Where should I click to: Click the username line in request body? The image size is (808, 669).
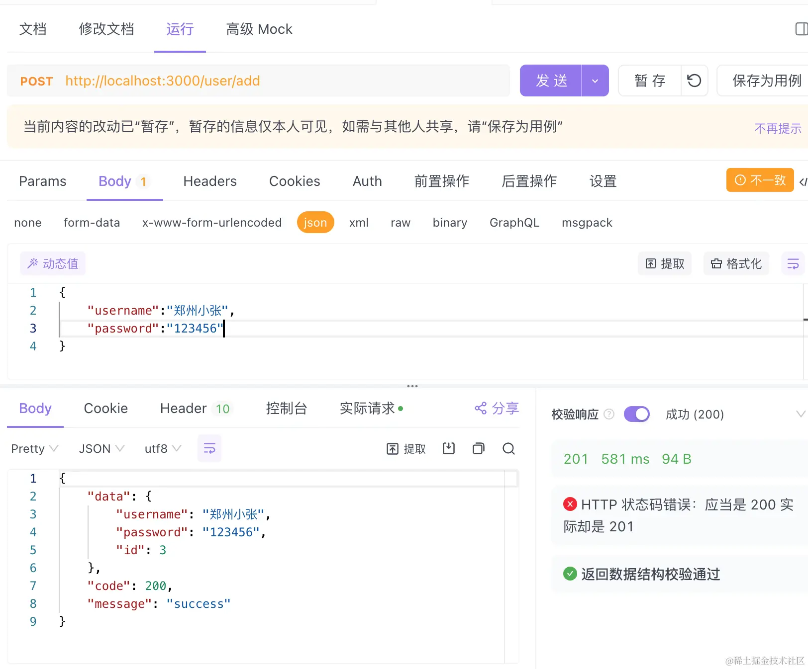[160, 311]
